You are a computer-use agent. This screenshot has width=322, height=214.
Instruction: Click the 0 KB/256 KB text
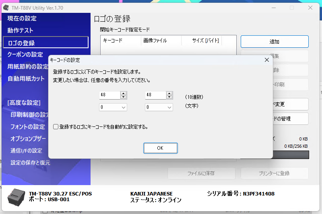coord(296,146)
